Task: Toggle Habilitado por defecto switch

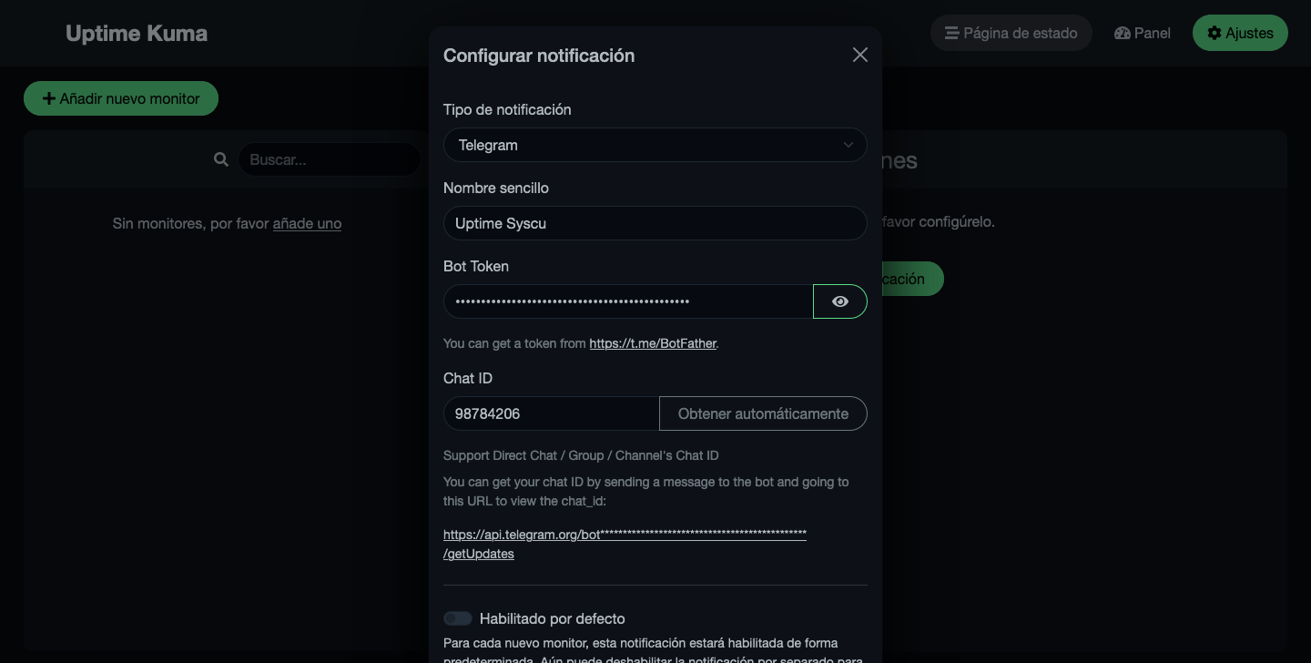Action: point(458,618)
